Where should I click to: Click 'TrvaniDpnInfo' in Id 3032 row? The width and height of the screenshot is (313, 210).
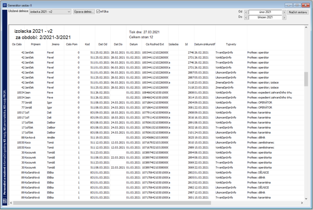224,127
